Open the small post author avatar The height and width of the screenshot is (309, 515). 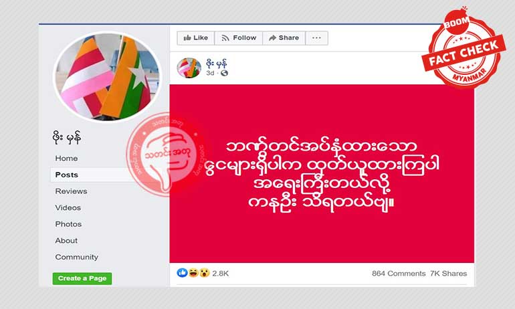pos(189,68)
